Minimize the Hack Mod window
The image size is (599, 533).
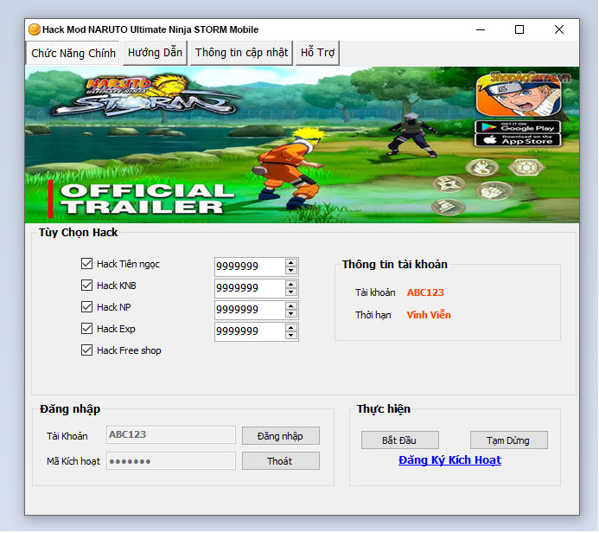click(481, 29)
